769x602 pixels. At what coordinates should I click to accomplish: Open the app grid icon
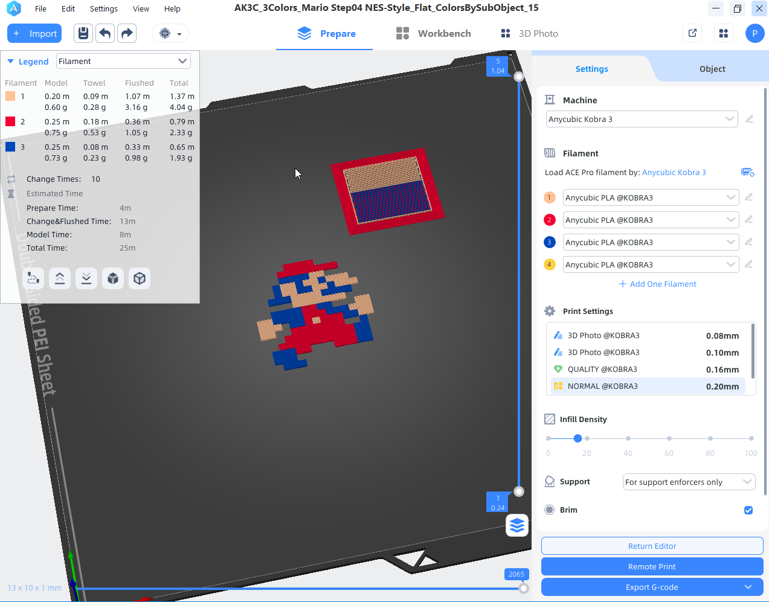coord(724,33)
